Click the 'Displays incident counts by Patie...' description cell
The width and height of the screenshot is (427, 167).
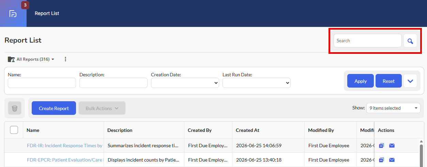143,160
